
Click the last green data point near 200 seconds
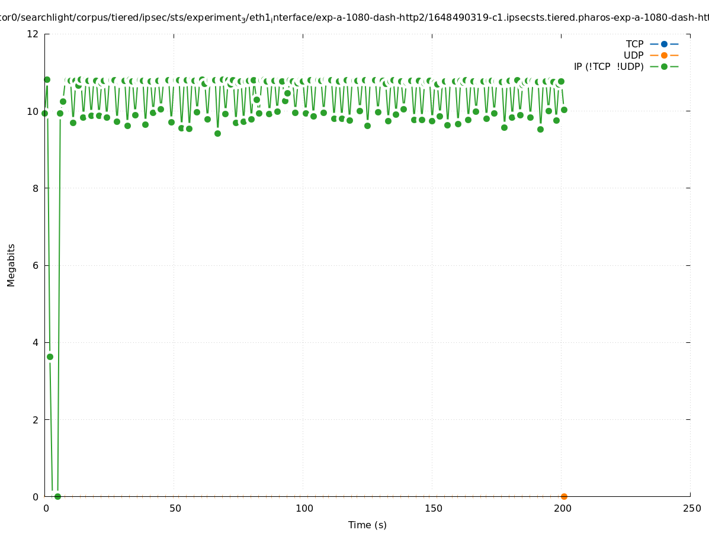click(564, 110)
